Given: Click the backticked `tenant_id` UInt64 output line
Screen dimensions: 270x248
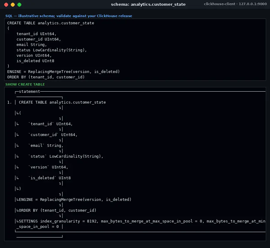Looking at the screenshot, I should [50, 124].
